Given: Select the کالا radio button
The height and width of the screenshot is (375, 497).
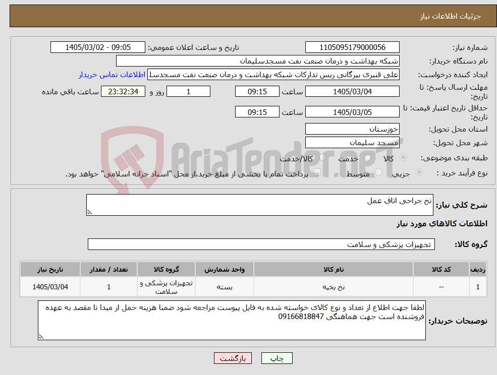Looking at the screenshot, I should point(404,157).
